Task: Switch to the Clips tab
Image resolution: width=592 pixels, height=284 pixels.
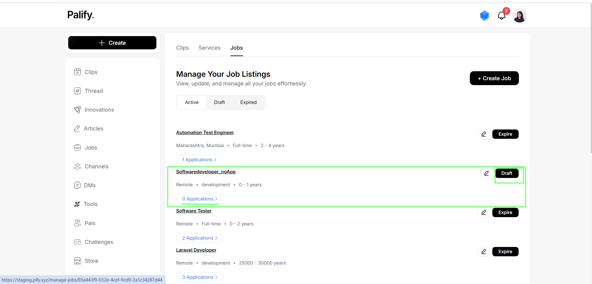Action: [182, 48]
